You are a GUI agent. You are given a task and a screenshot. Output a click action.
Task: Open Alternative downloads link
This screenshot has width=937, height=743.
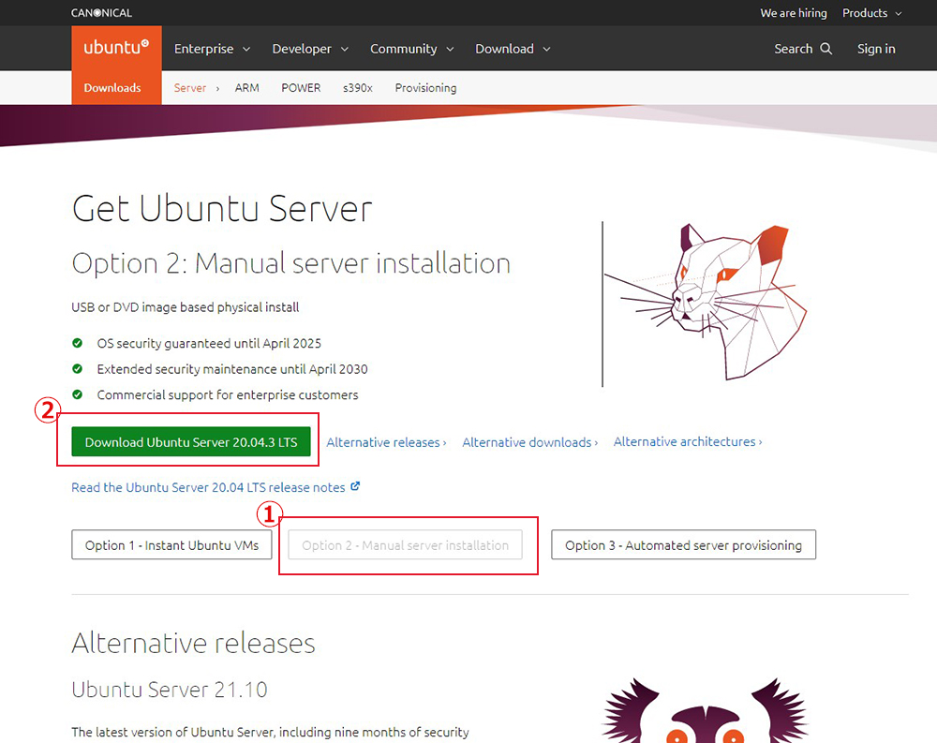[530, 442]
